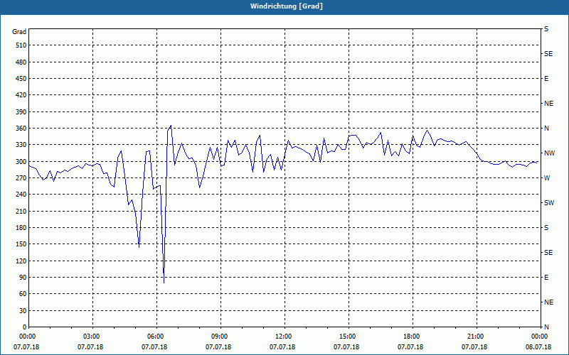Select the 08.07.18 date label
This screenshot has height=355, width=569.
[x=538, y=347]
